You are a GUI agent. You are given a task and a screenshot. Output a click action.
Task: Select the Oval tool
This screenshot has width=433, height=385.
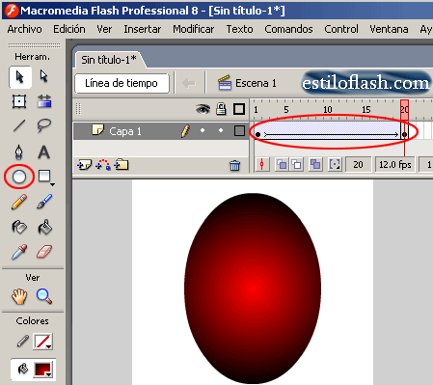pyautogui.click(x=19, y=177)
